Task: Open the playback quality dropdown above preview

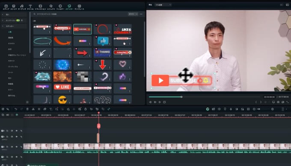Action: click(x=163, y=5)
